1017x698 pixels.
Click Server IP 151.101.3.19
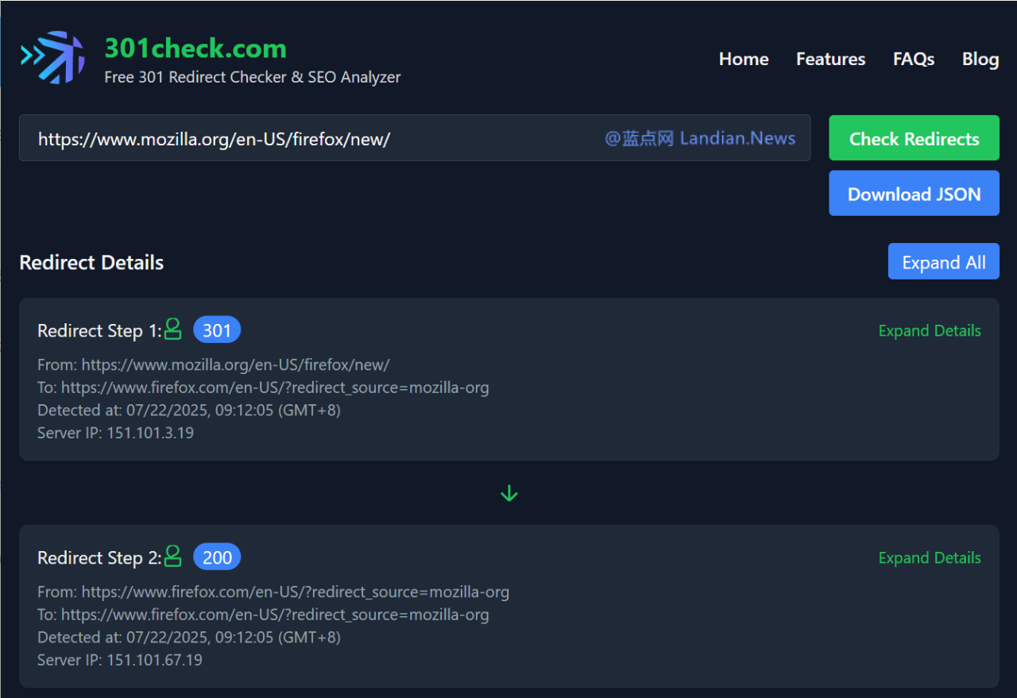coord(115,433)
